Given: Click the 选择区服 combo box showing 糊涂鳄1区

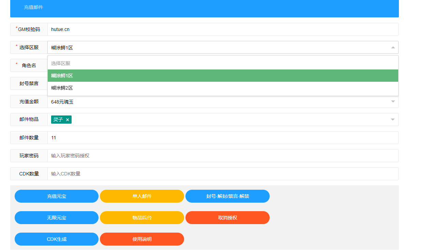Looking at the screenshot, I should pyautogui.click(x=223, y=47).
